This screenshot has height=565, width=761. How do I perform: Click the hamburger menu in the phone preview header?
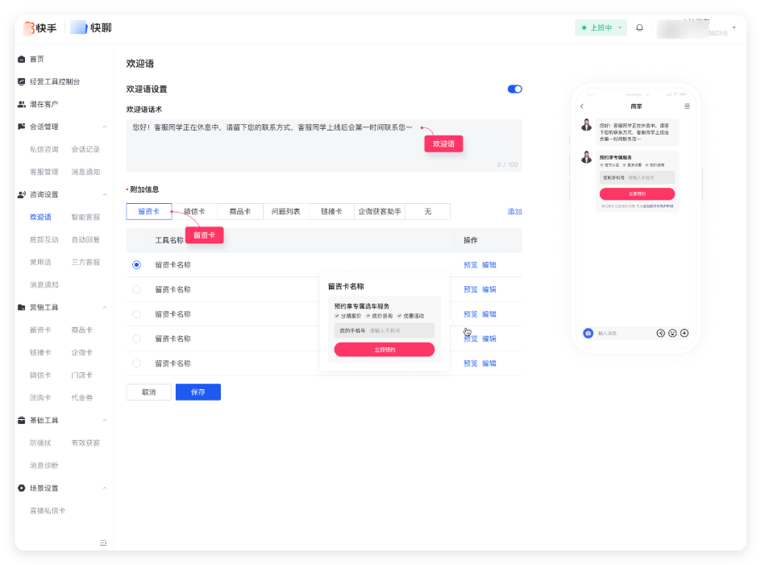coord(687,106)
